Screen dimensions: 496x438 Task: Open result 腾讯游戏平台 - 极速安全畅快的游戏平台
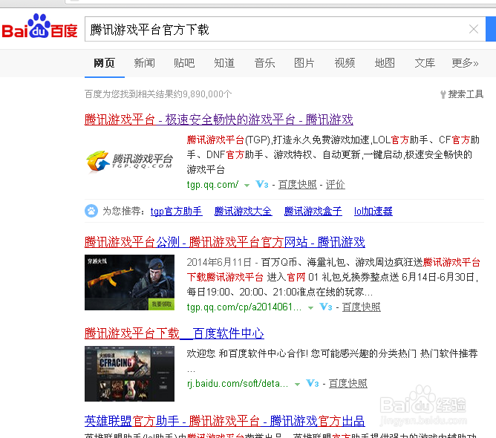tap(218, 120)
